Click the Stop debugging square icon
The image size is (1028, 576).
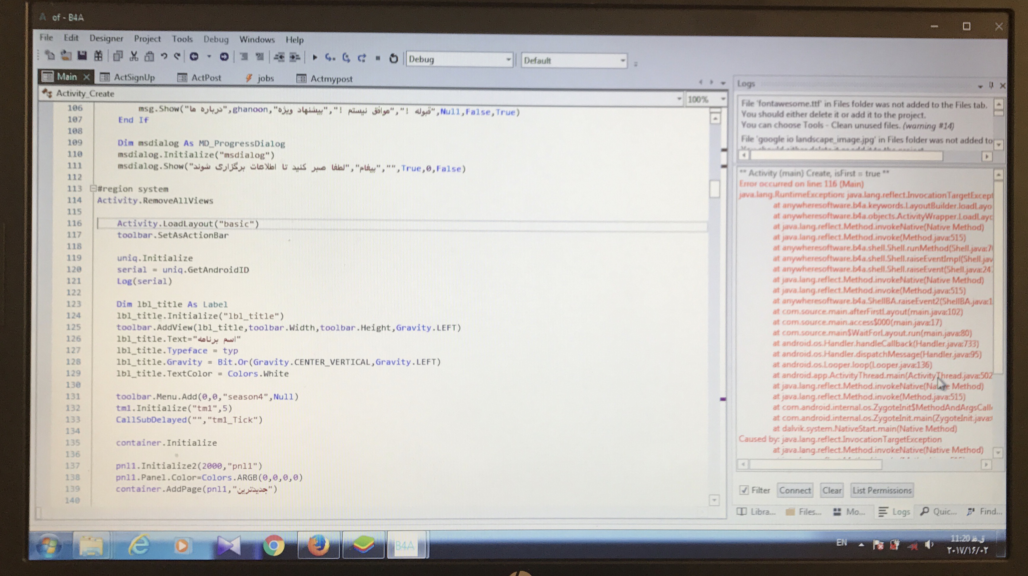(x=377, y=58)
